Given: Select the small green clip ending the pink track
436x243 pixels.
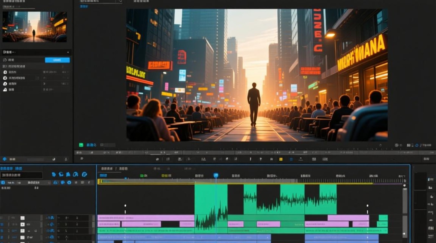Looking at the screenshot, I should coord(383,218).
